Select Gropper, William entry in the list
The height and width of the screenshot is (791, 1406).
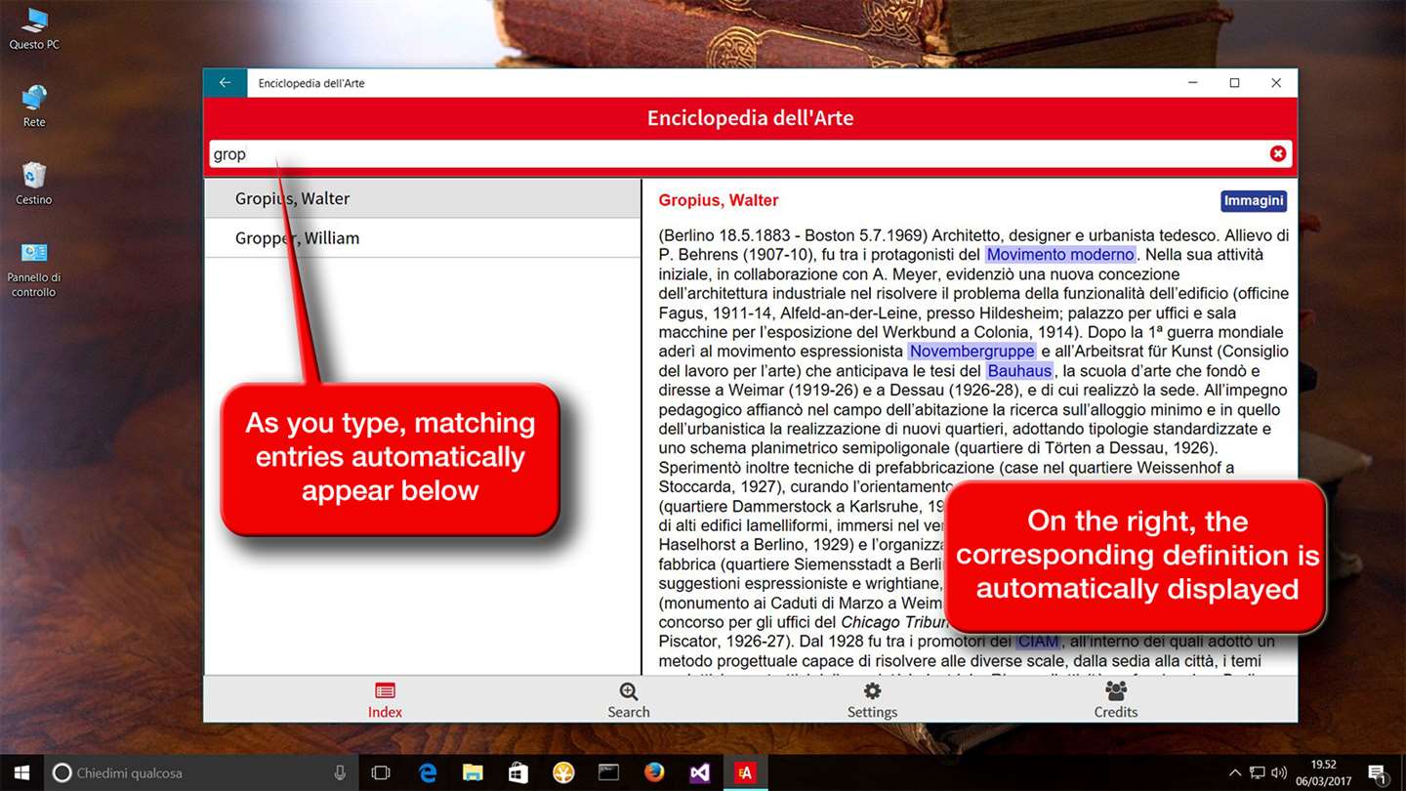click(x=422, y=238)
